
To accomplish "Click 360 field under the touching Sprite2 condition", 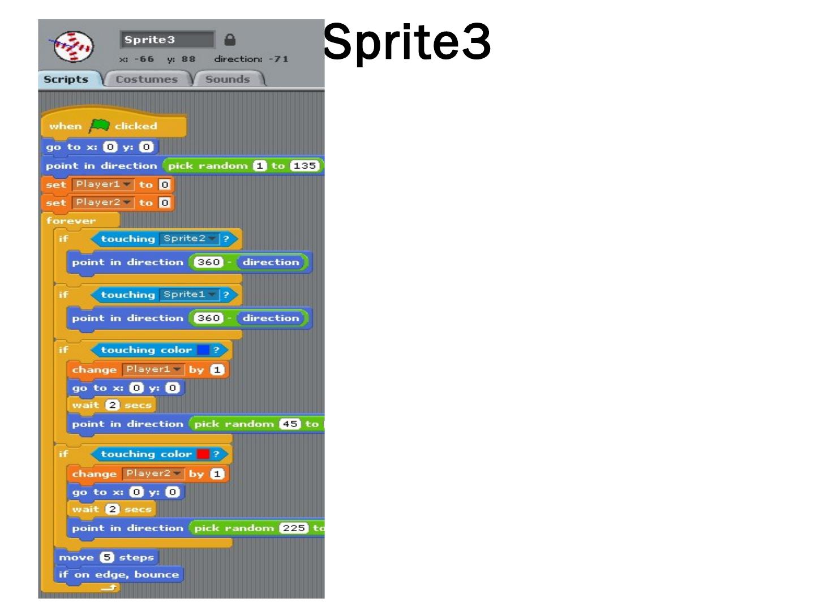I will pyautogui.click(x=208, y=262).
